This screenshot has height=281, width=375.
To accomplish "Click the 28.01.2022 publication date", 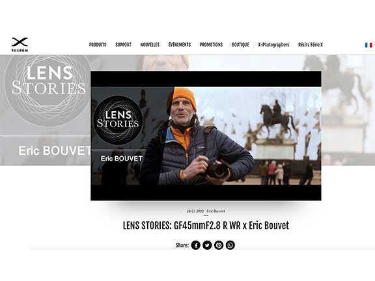I will point(195,211).
